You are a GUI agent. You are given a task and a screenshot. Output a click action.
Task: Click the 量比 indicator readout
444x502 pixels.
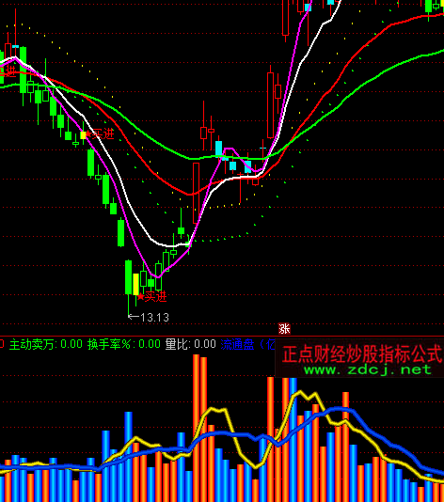pos(191,344)
